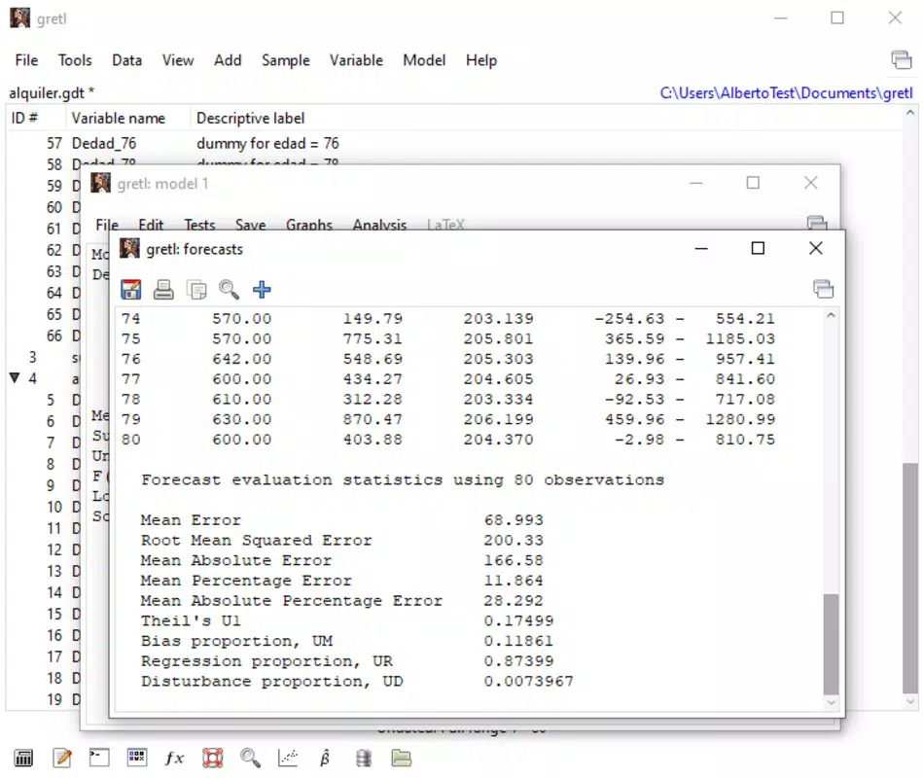Open new script editor icon
The width and height of the screenshot is (923, 778).
click(x=62, y=758)
